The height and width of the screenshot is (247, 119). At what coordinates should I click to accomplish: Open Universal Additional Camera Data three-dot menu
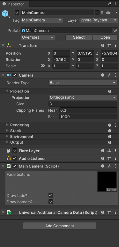tap(115, 212)
